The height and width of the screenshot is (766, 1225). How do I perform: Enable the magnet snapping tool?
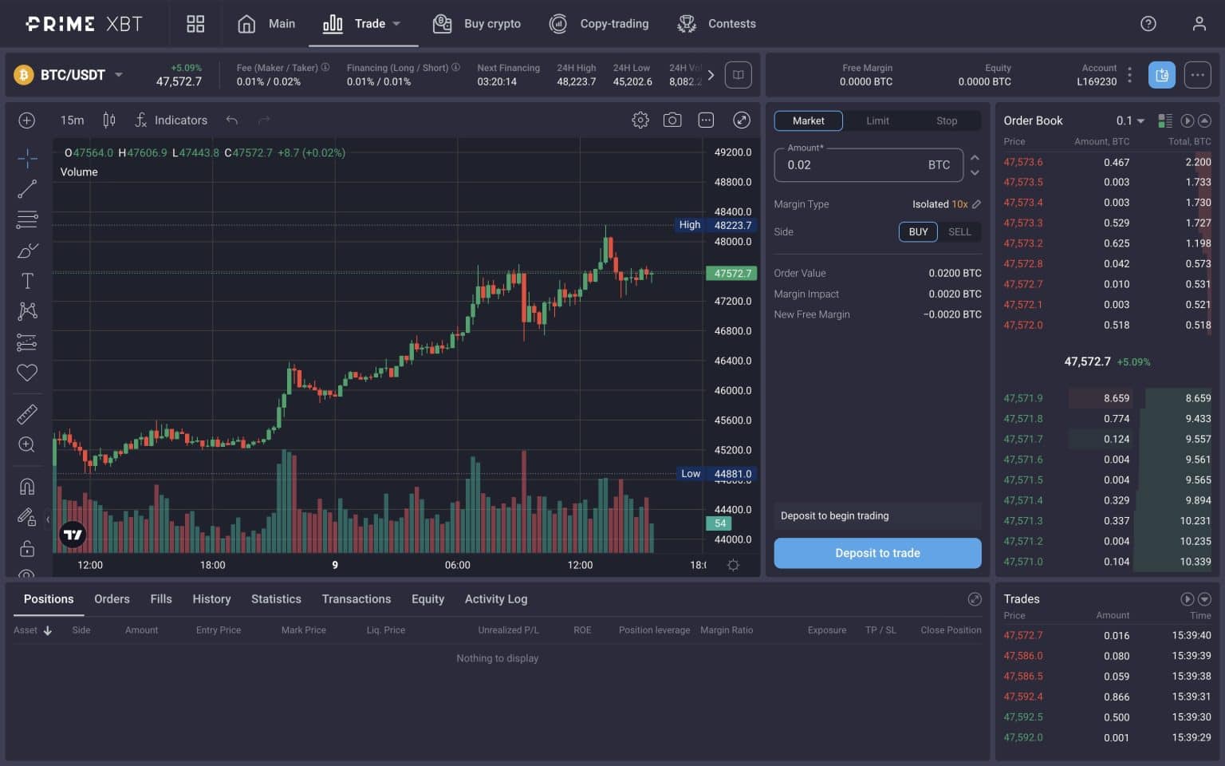click(x=26, y=485)
